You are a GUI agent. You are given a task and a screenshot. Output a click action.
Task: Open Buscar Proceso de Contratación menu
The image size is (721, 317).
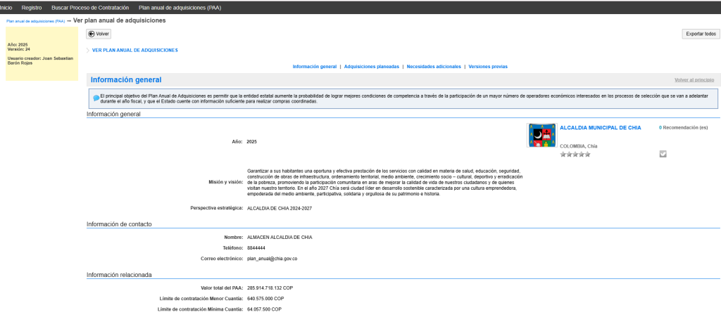pos(90,7)
